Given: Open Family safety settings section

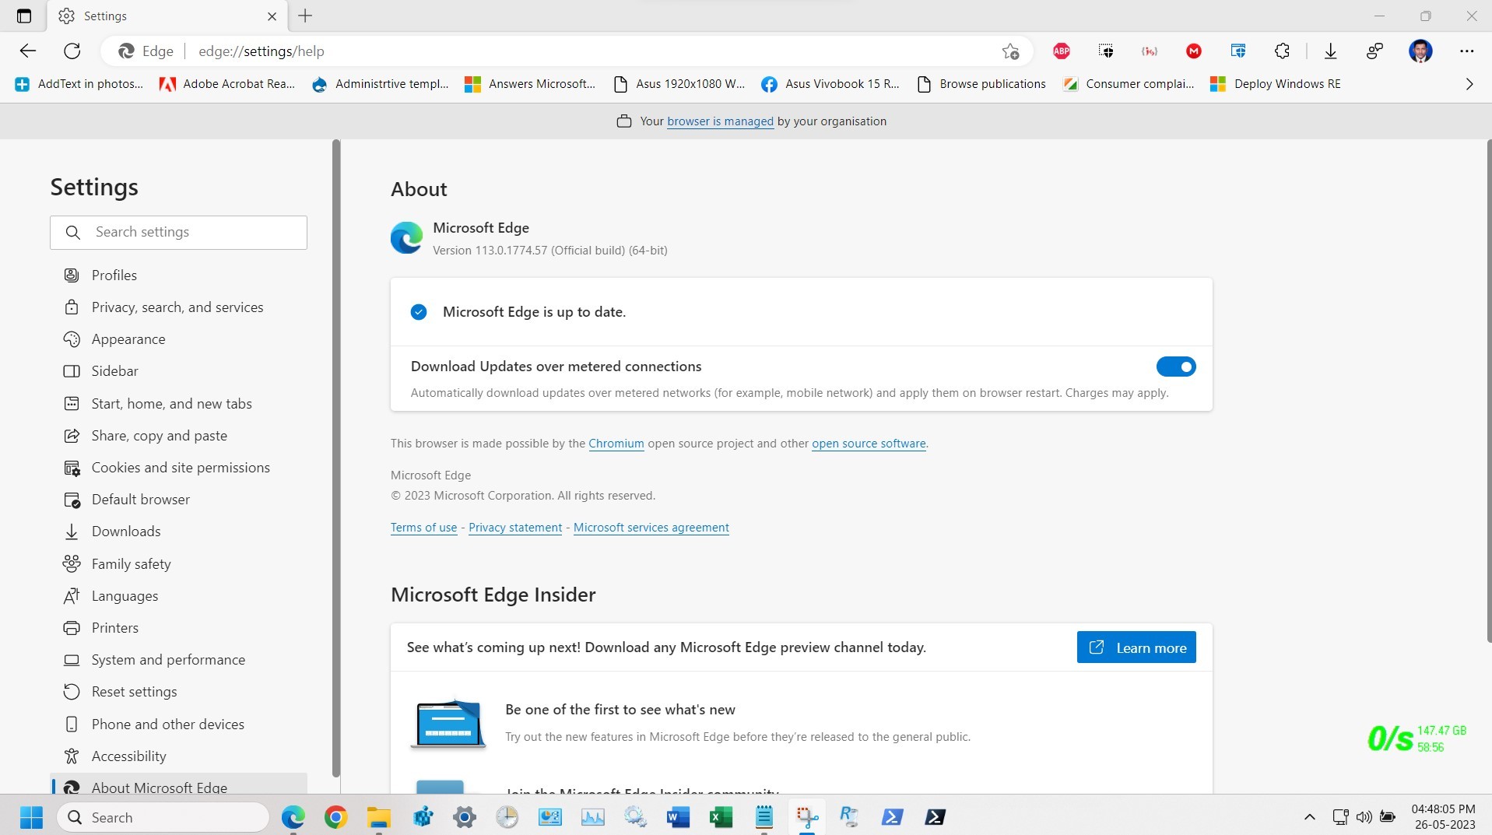Looking at the screenshot, I should pyautogui.click(x=179, y=564).
